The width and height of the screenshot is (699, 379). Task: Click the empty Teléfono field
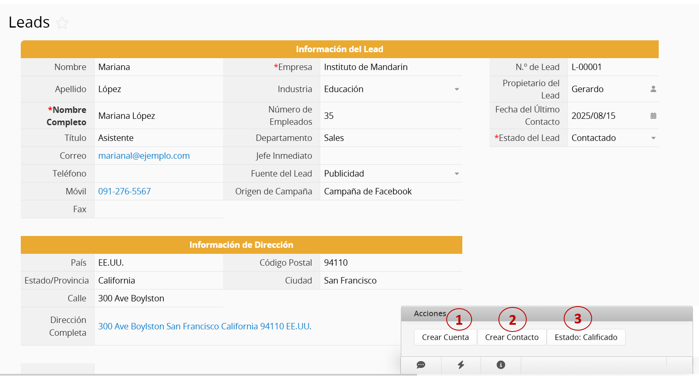click(x=158, y=174)
